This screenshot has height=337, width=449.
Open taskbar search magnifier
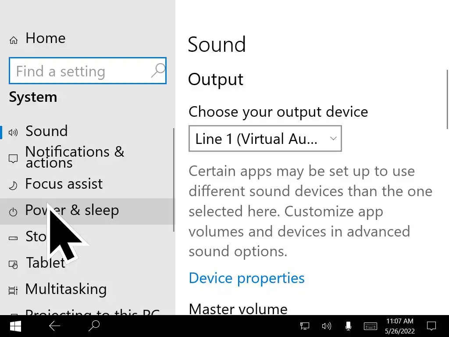pyautogui.click(x=94, y=326)
